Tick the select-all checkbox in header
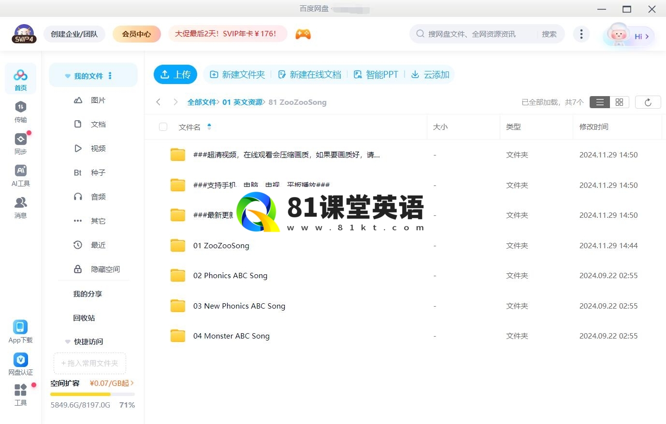 coord(163,127)
